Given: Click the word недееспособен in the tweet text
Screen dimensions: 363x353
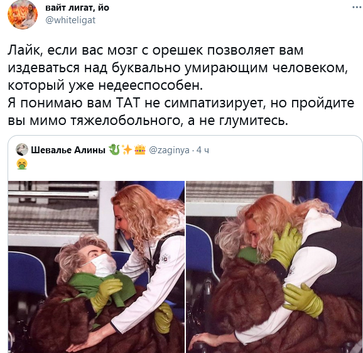Looking at the screenshot, I should (x=151, y=85).
